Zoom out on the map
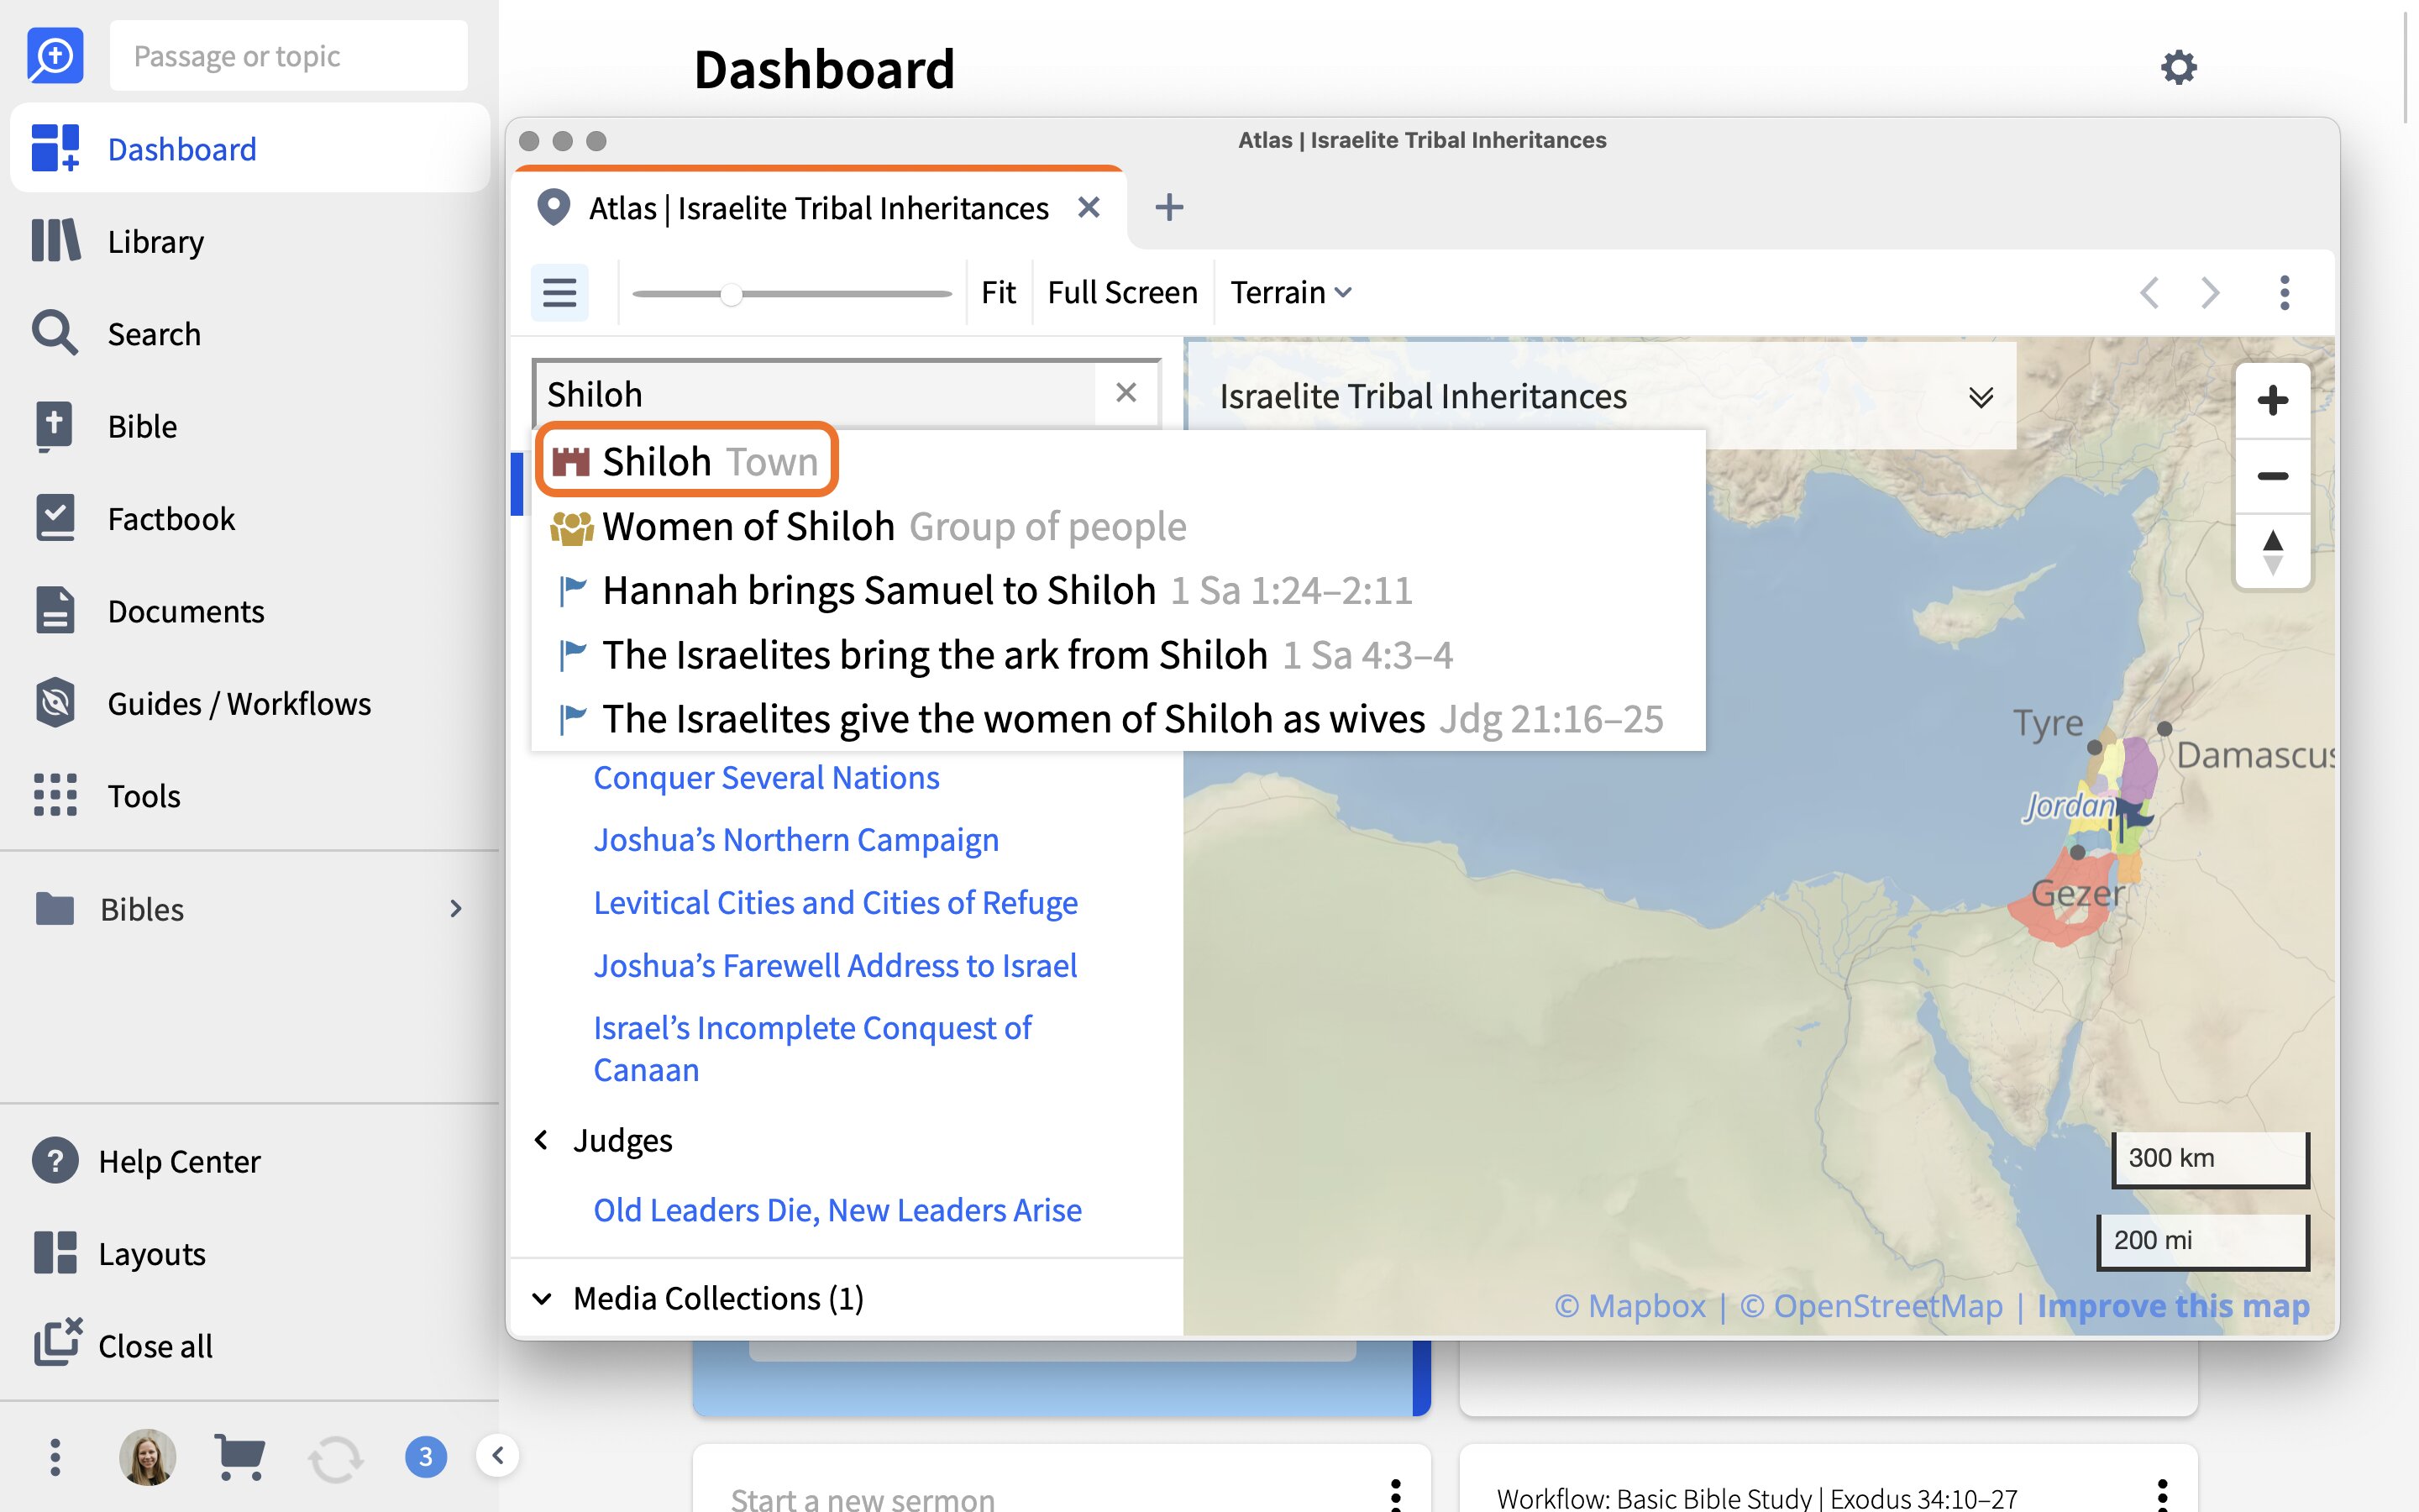The height and width of the screenshot is (1512, 2419). point(2273,476)
